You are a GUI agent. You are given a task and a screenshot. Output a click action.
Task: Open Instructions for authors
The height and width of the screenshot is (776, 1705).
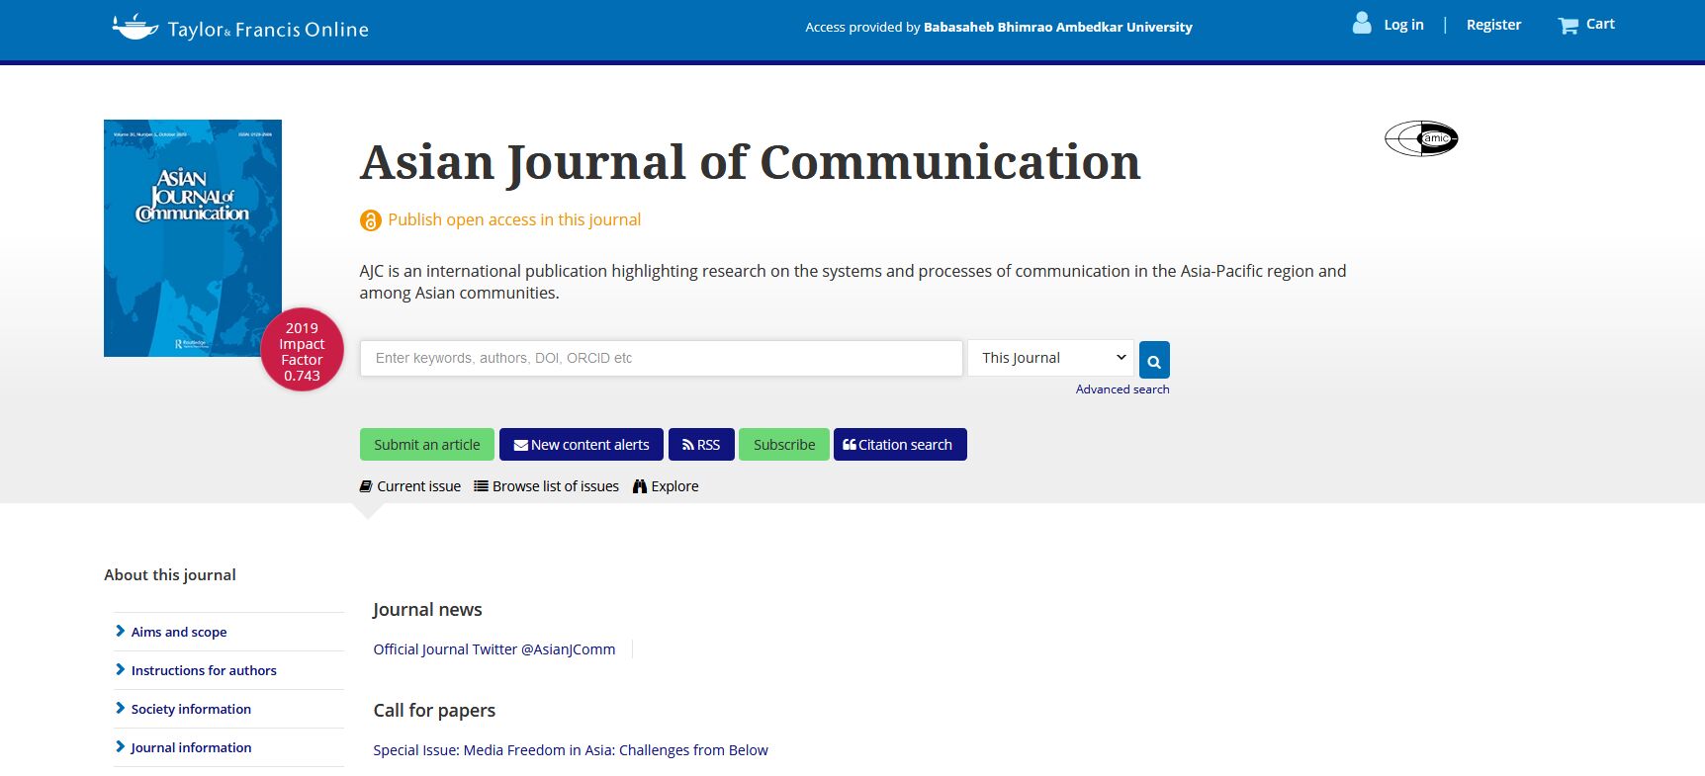(204, 670)
